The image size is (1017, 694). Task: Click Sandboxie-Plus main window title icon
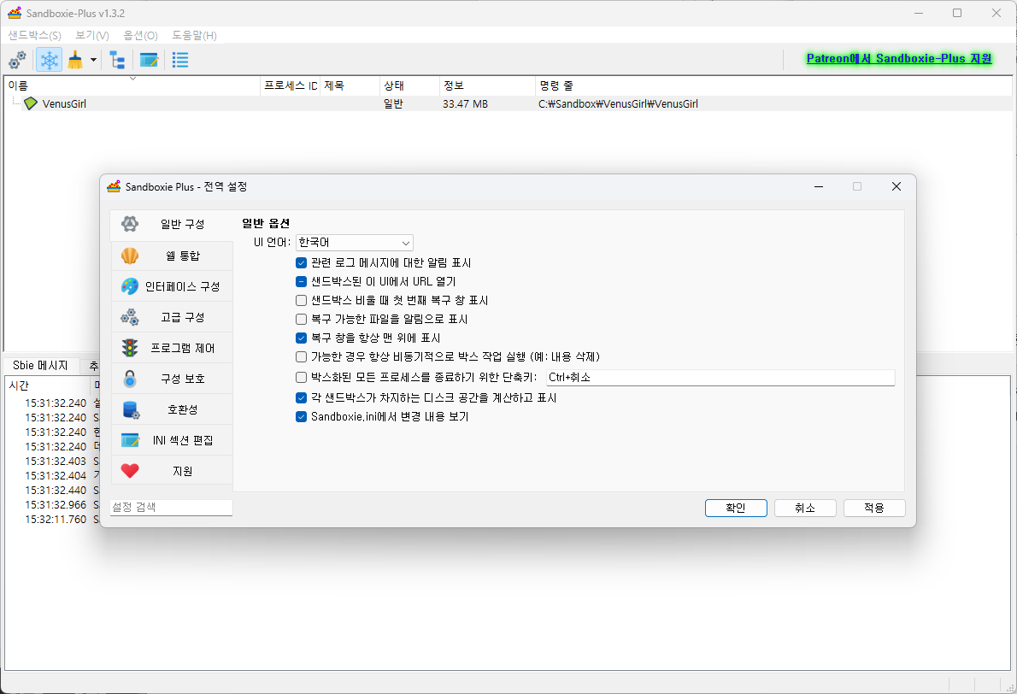(15, 13)
